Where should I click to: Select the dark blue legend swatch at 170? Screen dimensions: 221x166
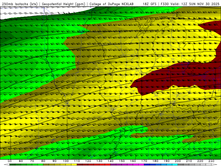(147, 165)
